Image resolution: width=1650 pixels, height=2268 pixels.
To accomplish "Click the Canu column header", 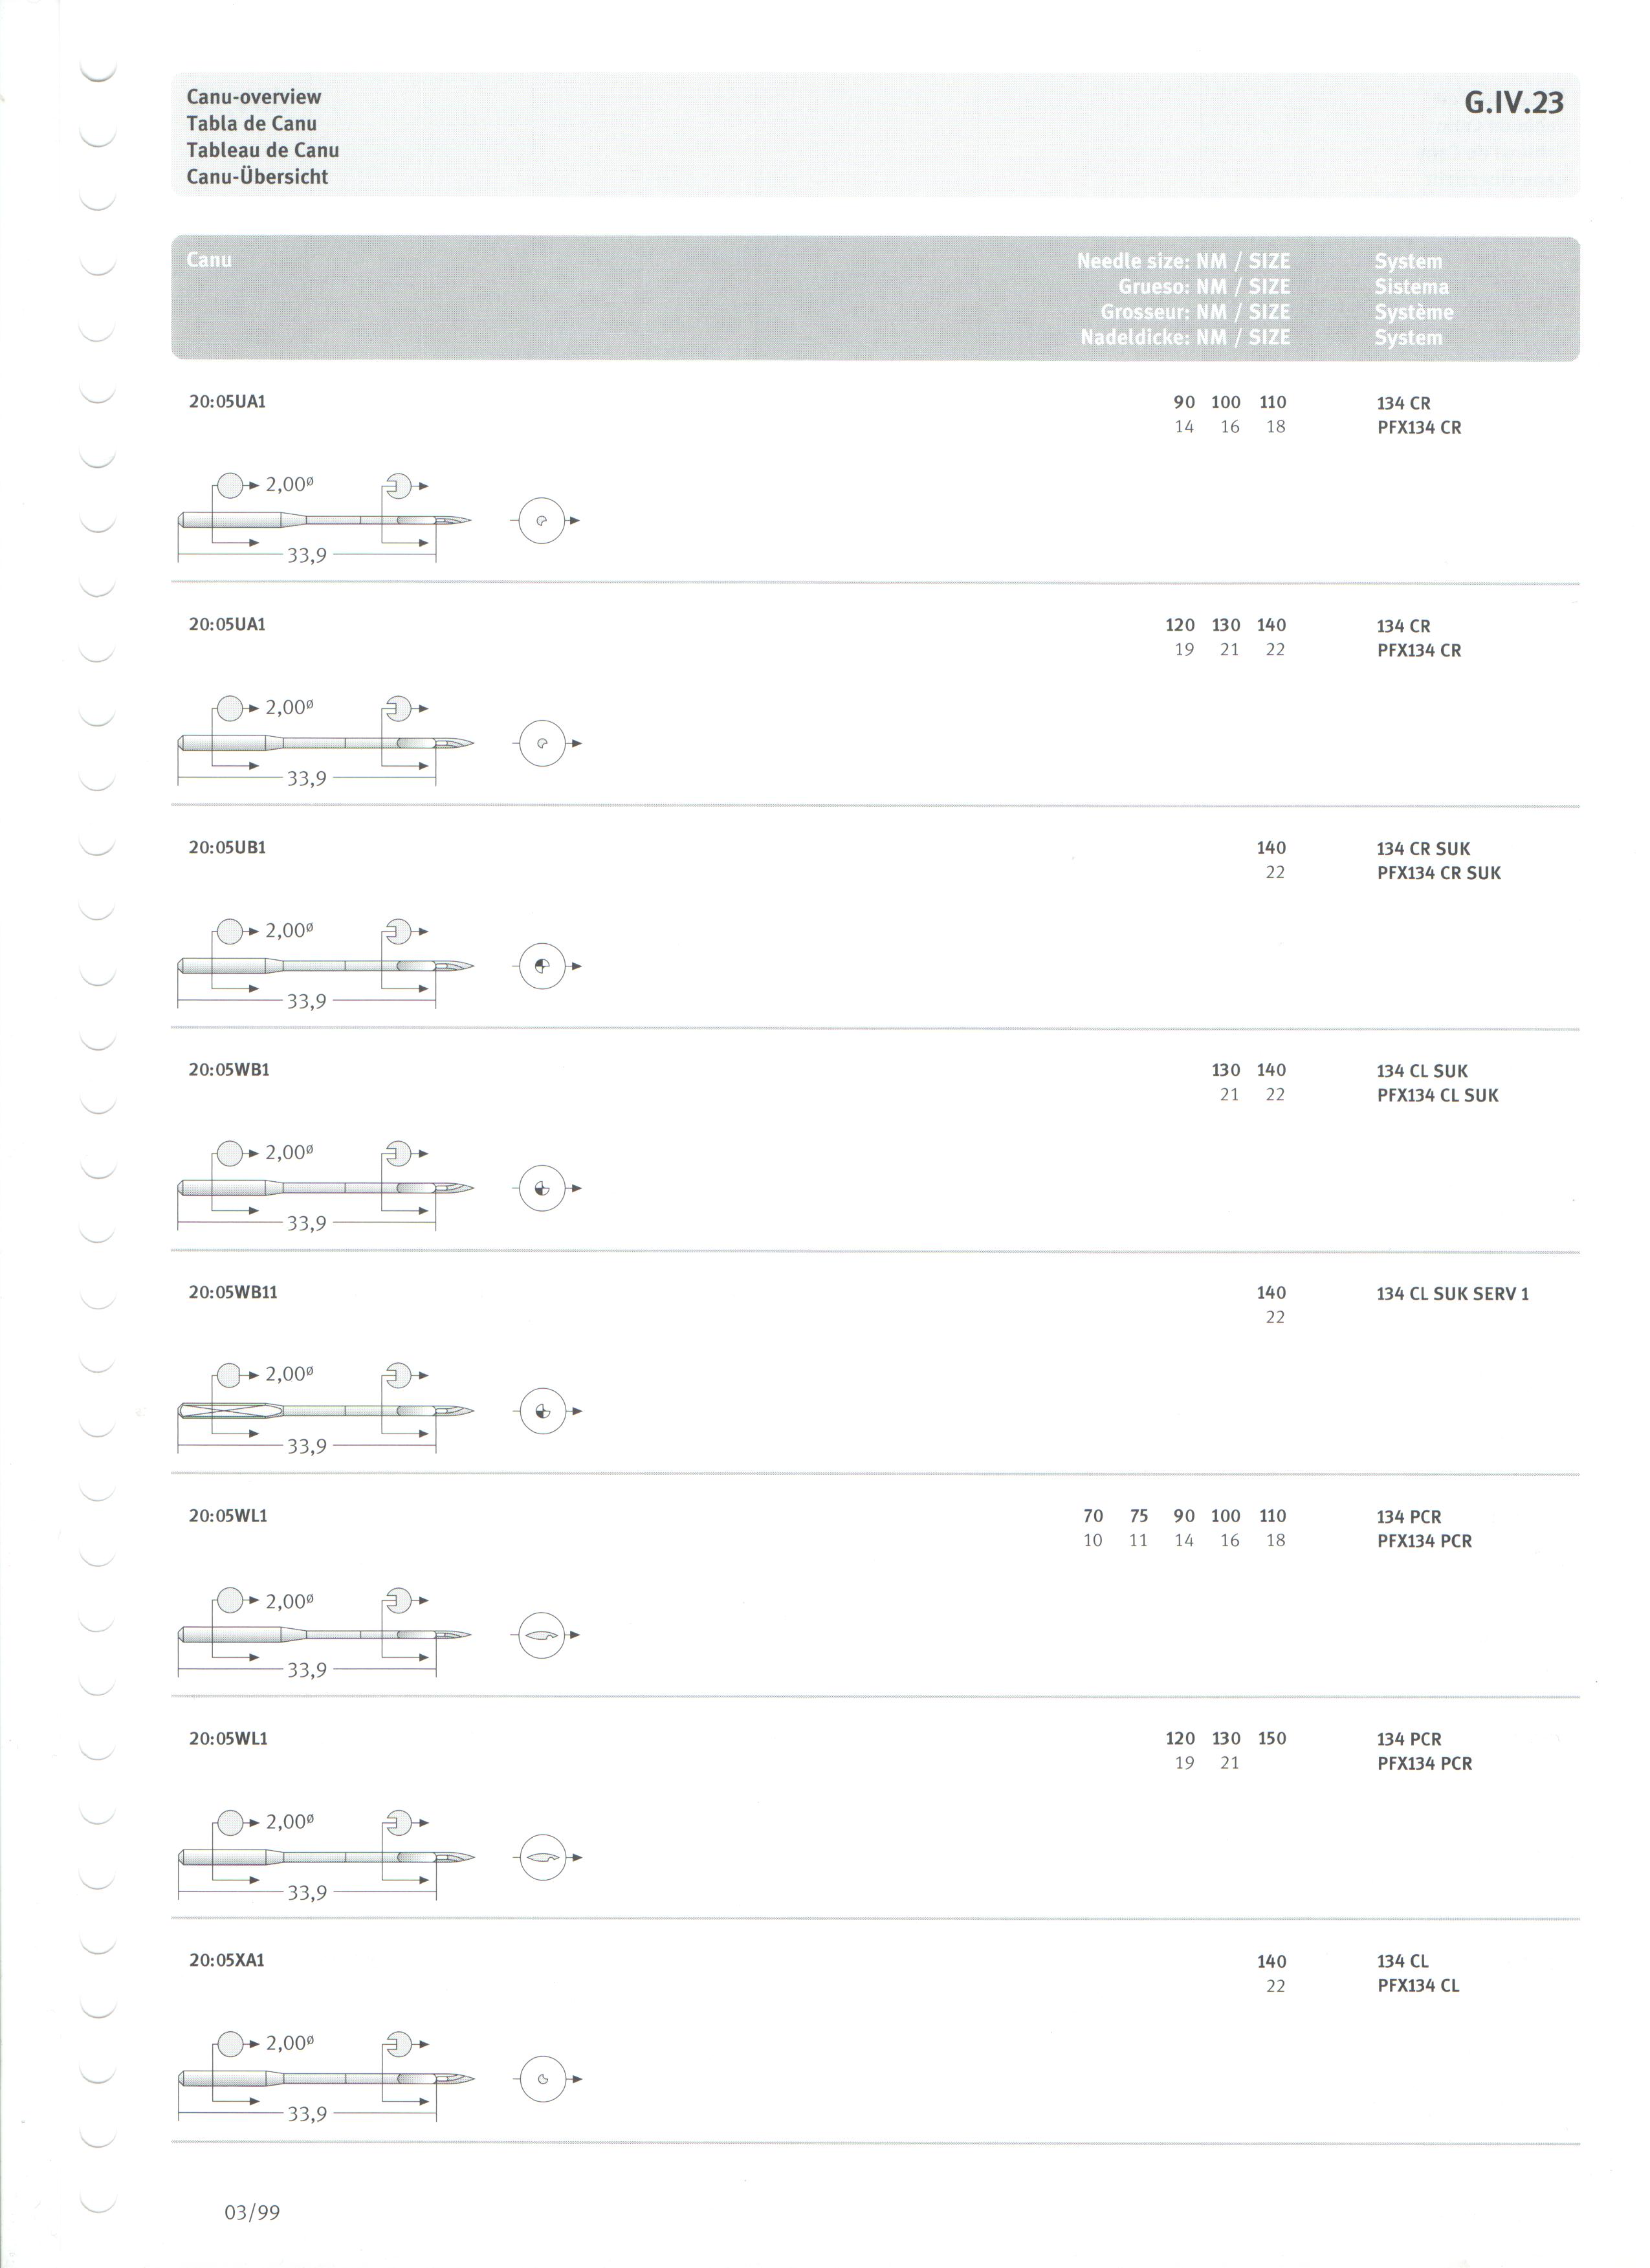I will pos(209,260).
